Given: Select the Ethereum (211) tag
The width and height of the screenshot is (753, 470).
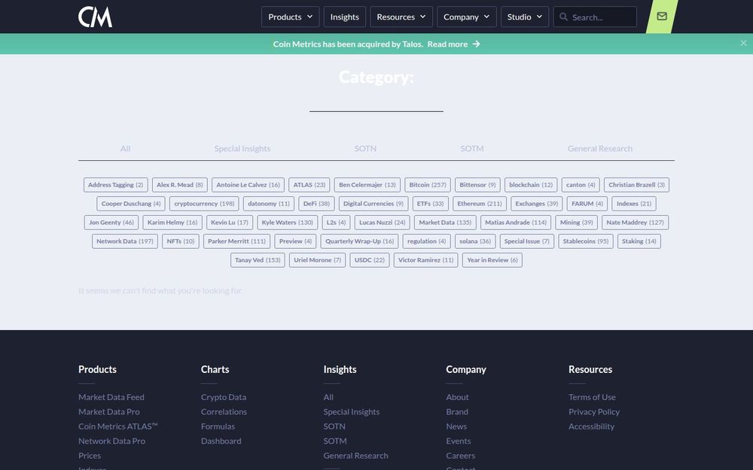Looking at the screenshot, I should coord(479,203).
